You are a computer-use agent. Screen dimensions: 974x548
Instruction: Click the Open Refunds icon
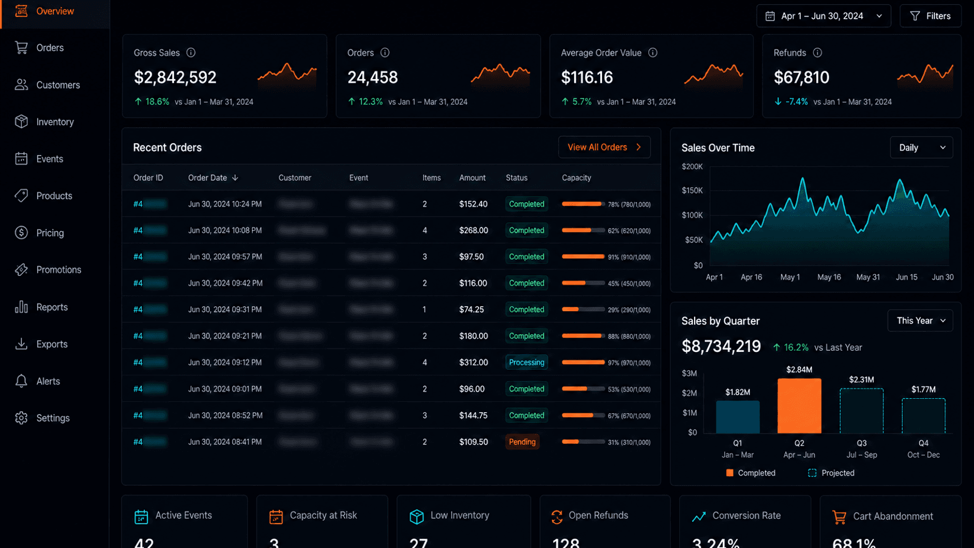coord(557,517)
